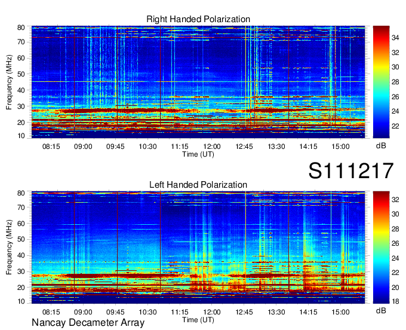Image resolution: width=406 pixels, height=330 pixels.
Task: Click the '60' frequency tick on top plot
Action: tap(21, 58)
